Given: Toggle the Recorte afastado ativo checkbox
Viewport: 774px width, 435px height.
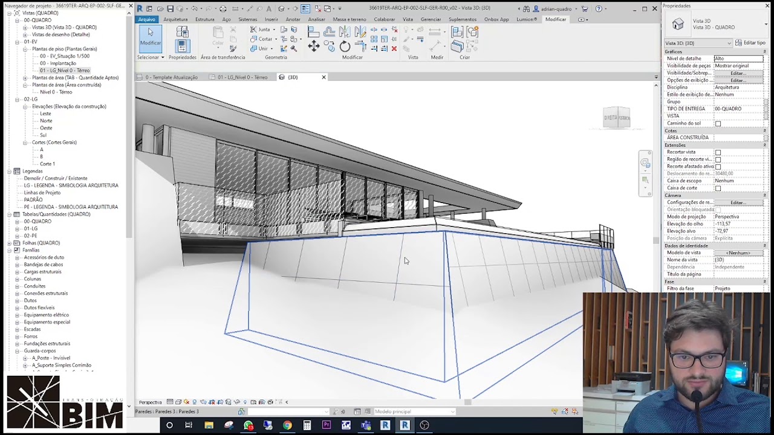Looking at the screenshot, I should click(x=718, y=167).
